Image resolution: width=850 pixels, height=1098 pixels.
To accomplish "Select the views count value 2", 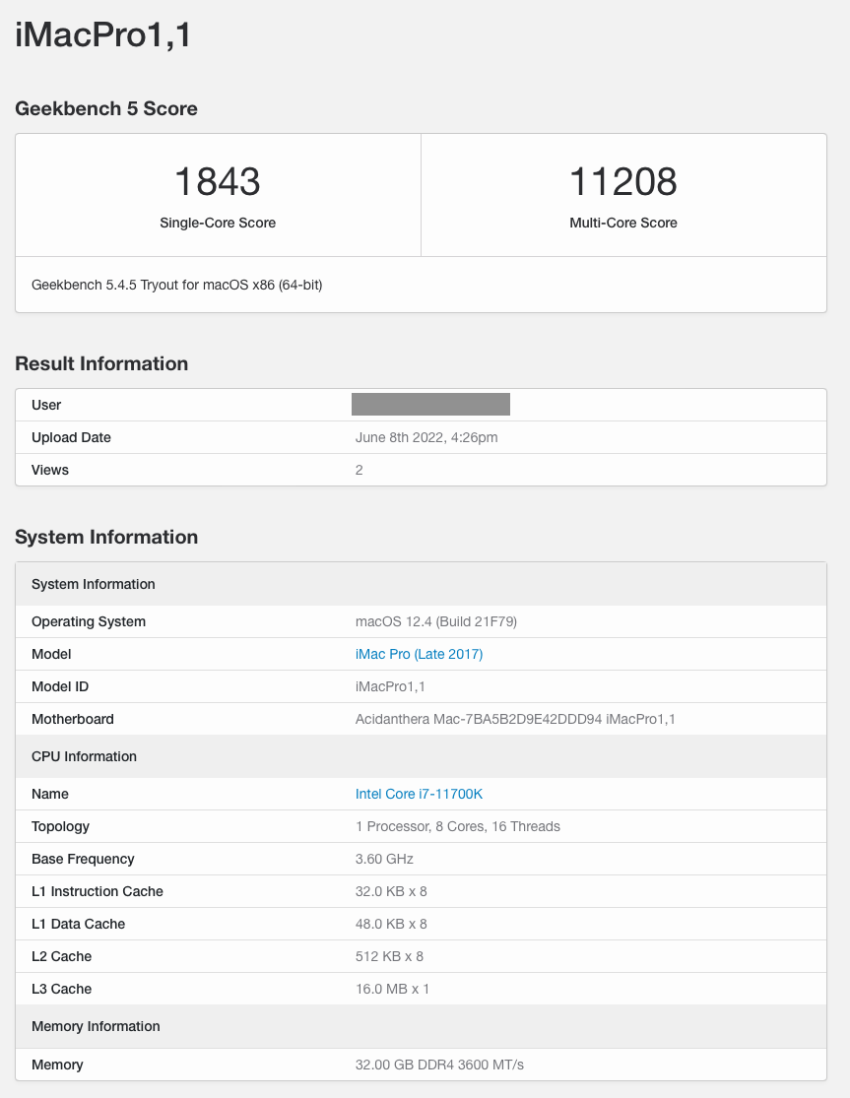I will tap(360, 470).
